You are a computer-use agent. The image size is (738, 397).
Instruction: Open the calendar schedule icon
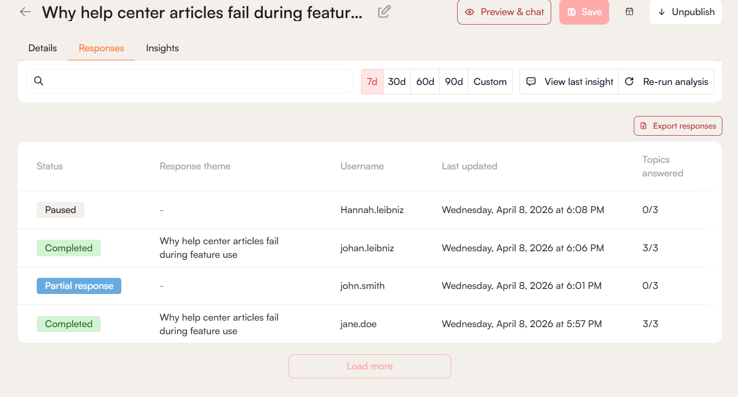coord(629,12)
